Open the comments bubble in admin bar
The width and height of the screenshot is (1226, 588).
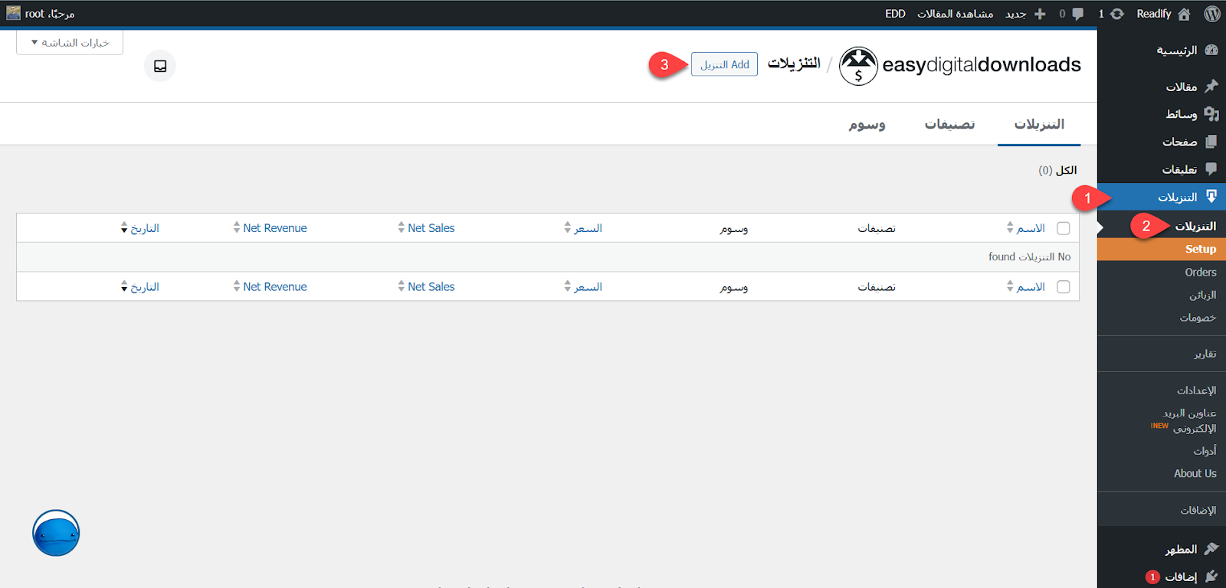click(1077, 14)
